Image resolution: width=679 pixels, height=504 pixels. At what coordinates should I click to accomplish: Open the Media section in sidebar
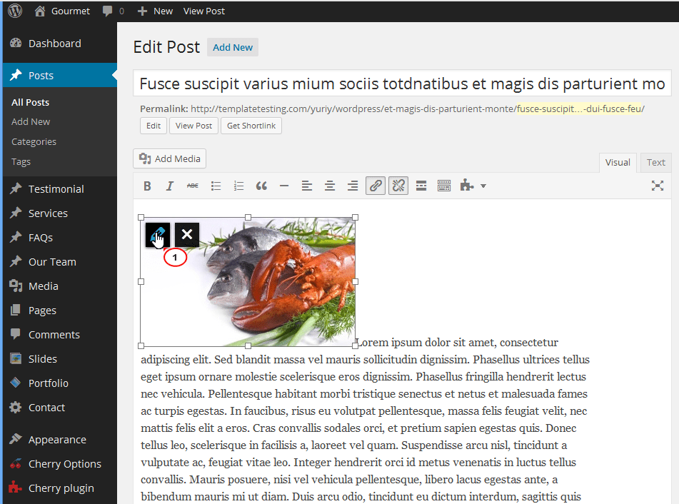click(43, 286)
